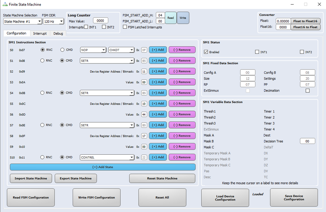Toggle SM1 Status INT2 checkbox
Screen dimensions: 326x212
coord(302,52)
